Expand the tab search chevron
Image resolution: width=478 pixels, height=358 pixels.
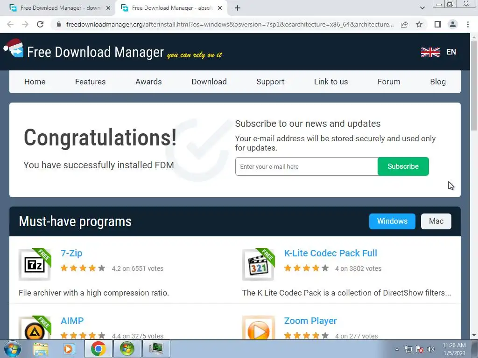click(x=422, y=8)
